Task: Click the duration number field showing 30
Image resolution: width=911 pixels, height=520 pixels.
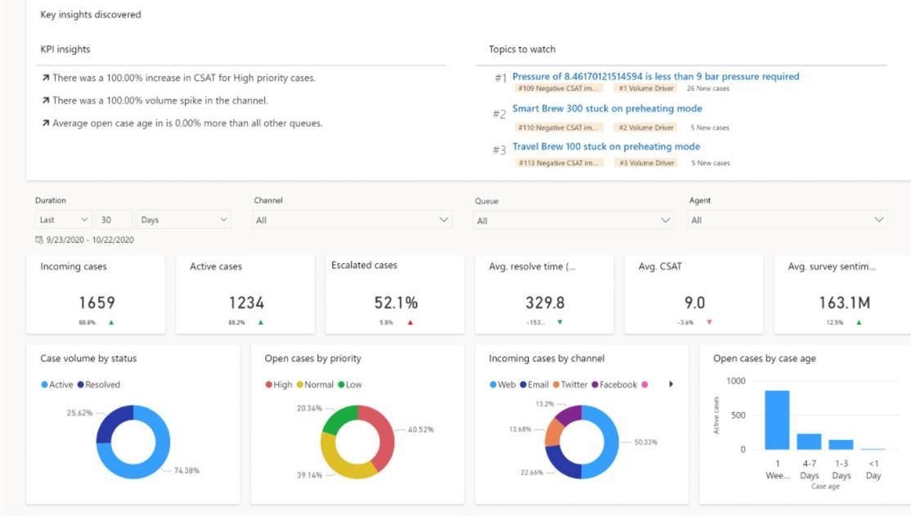Action: pyautogui.click(x=114, y=220)
